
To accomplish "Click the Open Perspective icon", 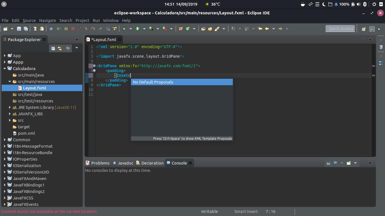I will (x=364, y=29).
